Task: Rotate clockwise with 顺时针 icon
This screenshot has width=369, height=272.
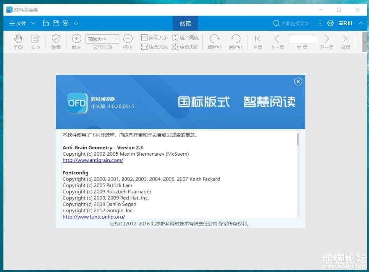Action: [x=214, y=42]
